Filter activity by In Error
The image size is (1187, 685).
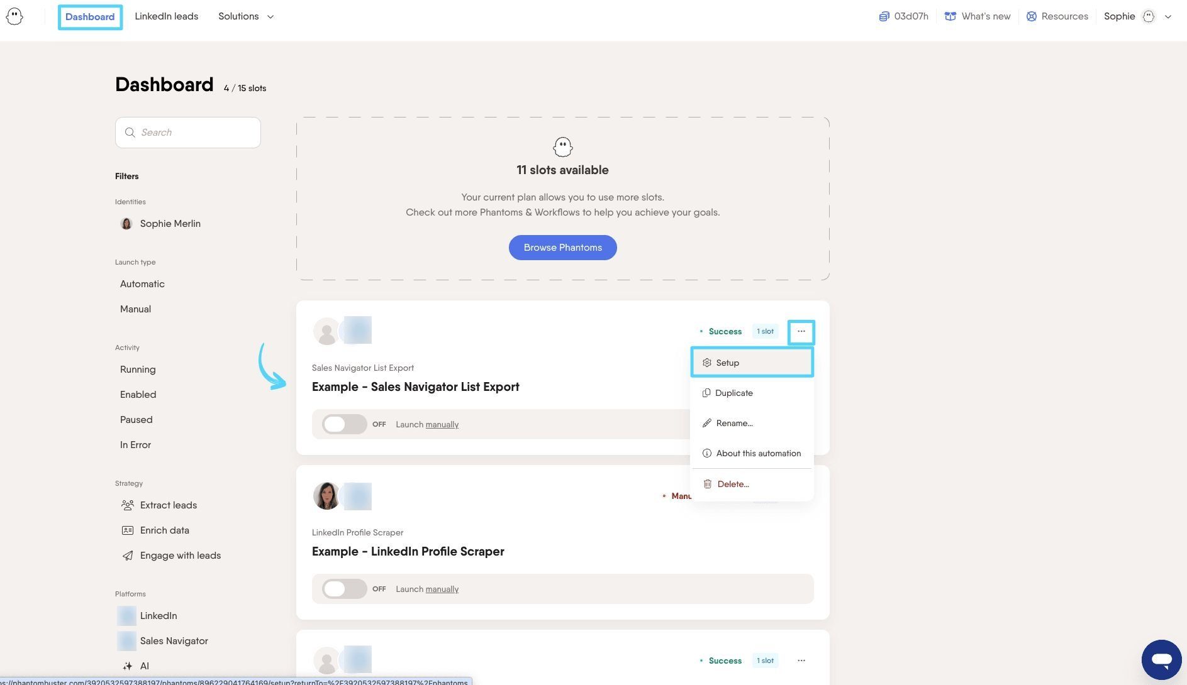135,445
